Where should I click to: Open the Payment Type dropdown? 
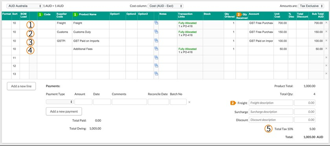tap(60, 102)
